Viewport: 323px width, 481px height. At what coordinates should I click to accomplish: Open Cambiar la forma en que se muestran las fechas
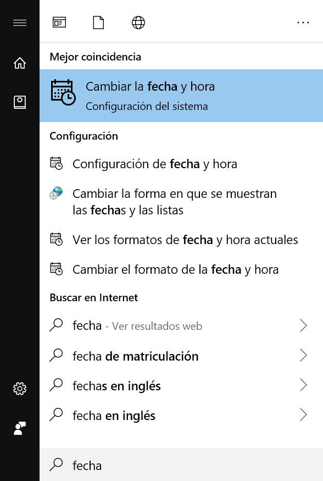(181, 202)
